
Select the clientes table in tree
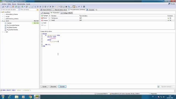pyautogui.click(x=9, y=23)
